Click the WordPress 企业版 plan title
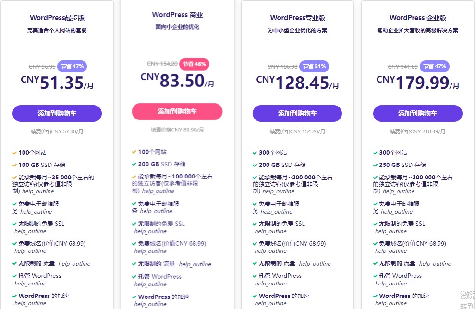 417,18
